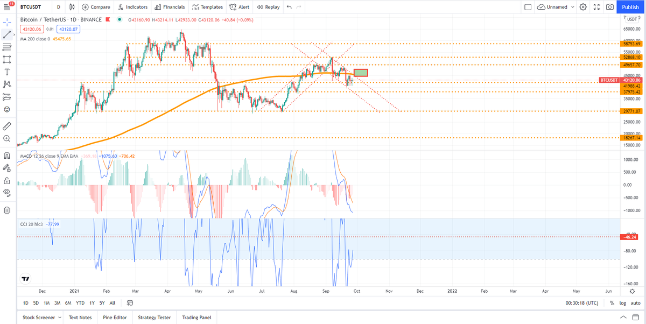
Task: Create an Alert
Action: pos(239,7)
